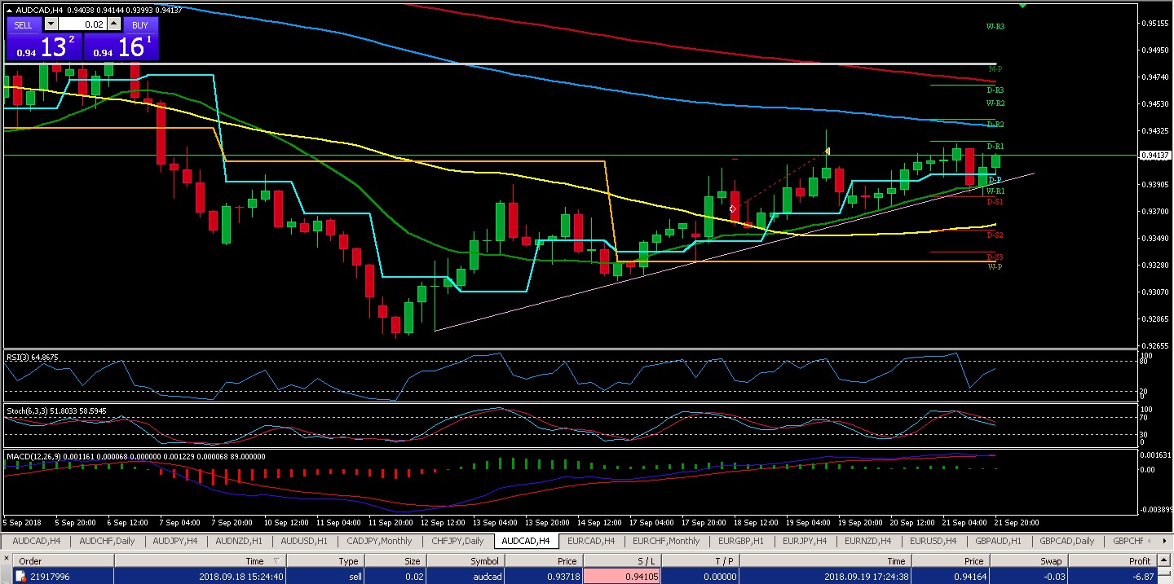Decrease trade volume with down arrow
1174x584 pixels.
point(50,24)
